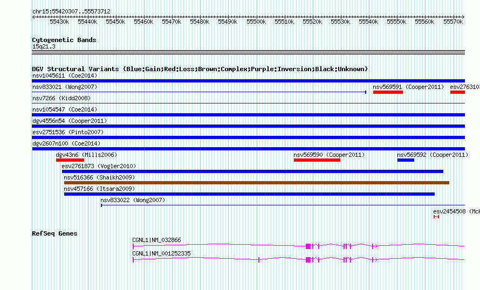The height and width of the screenshot is (290, 480).
Task: Click the dgv2607n100 (Coe2014) label
Action: click(66, 143)
